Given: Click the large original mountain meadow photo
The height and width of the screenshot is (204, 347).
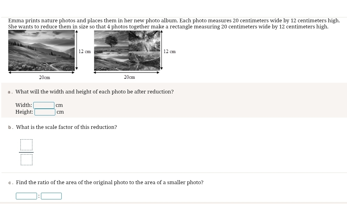Looking at the screenshot, I should click(x=41, y=51).
